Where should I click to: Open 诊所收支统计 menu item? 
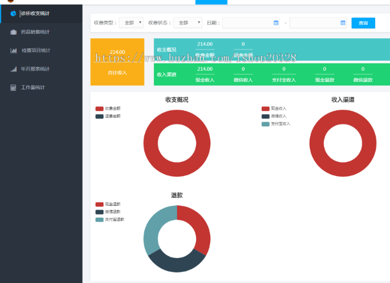42,14
